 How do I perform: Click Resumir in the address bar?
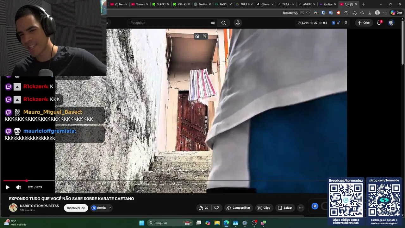(x=290, y=13)
